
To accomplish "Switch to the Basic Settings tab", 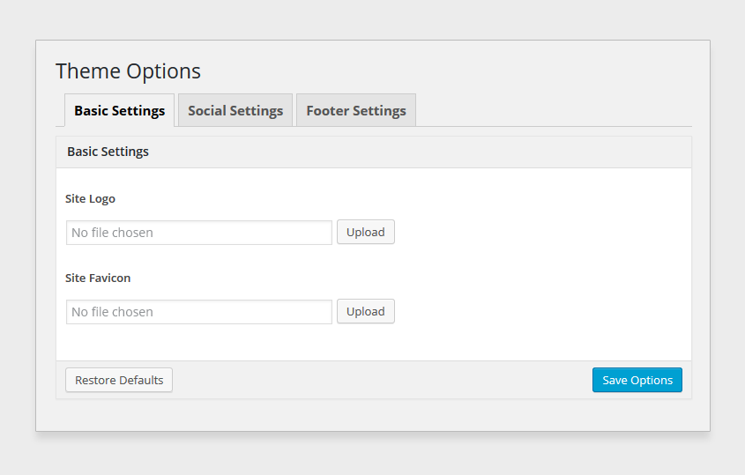I will point(119,110).
